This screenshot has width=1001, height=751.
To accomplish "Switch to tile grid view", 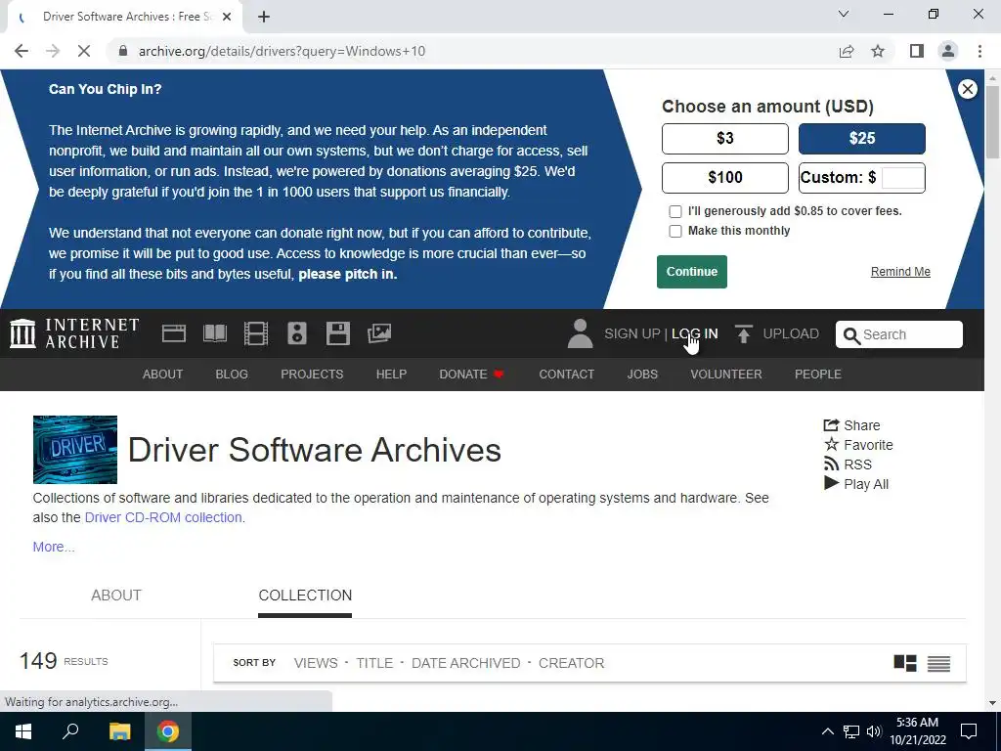I will coord(904,664).
